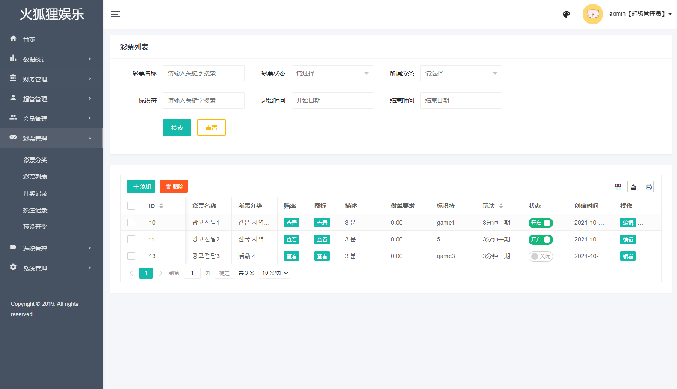Screen dimensions: 677x389
Task: Click 查看 under 赔率 for row 10
Action: 292,223
